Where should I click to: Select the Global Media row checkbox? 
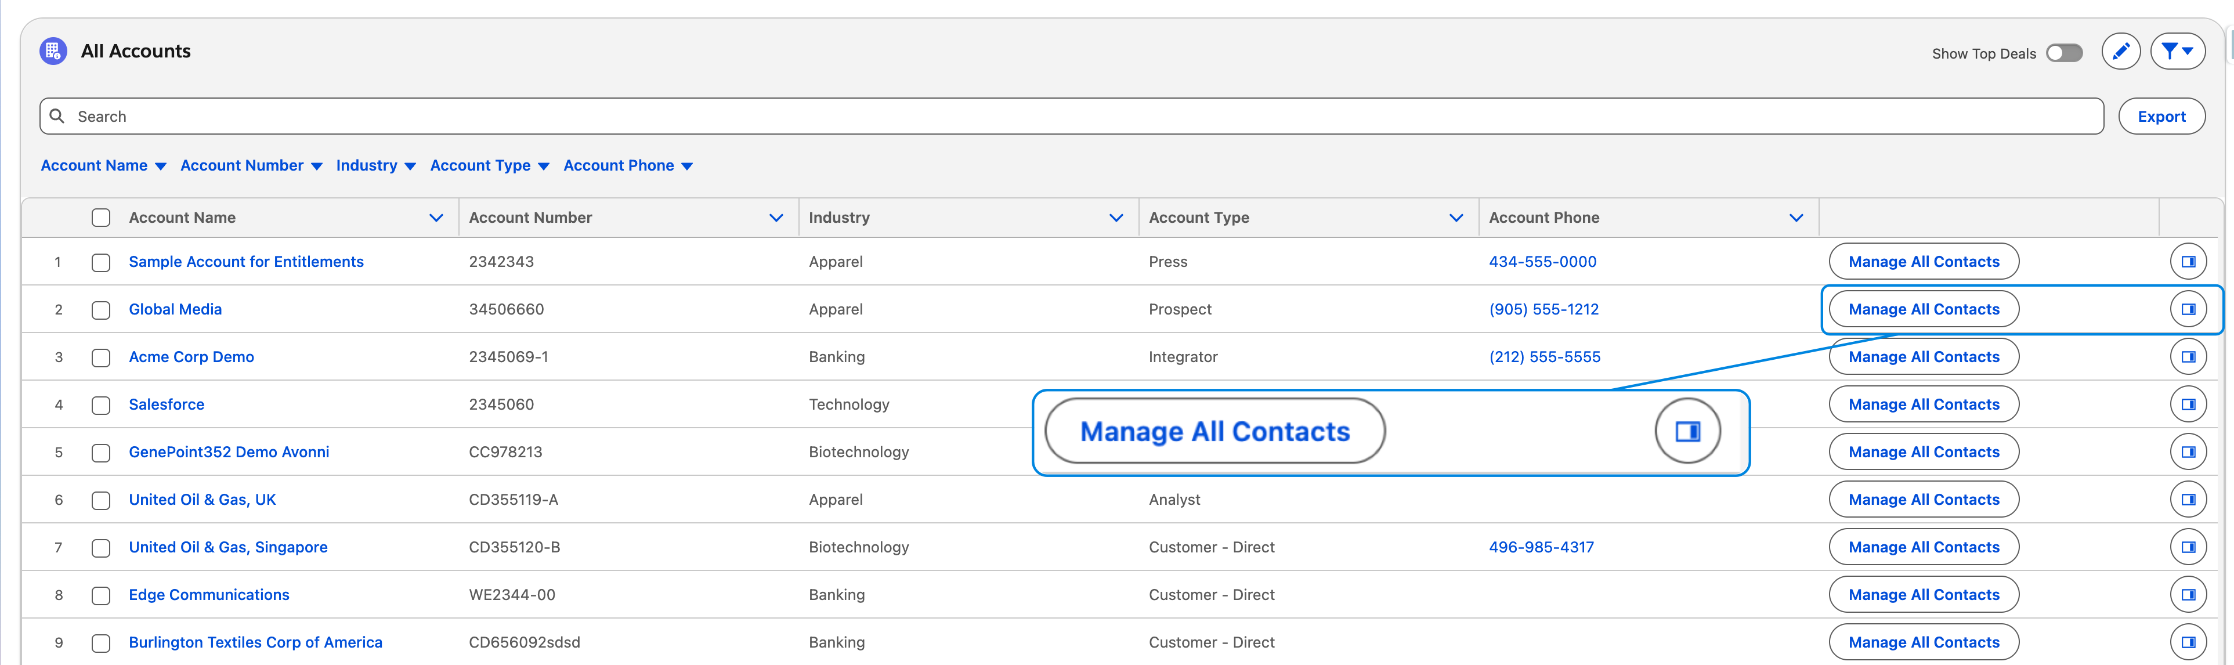click(102, 309)
